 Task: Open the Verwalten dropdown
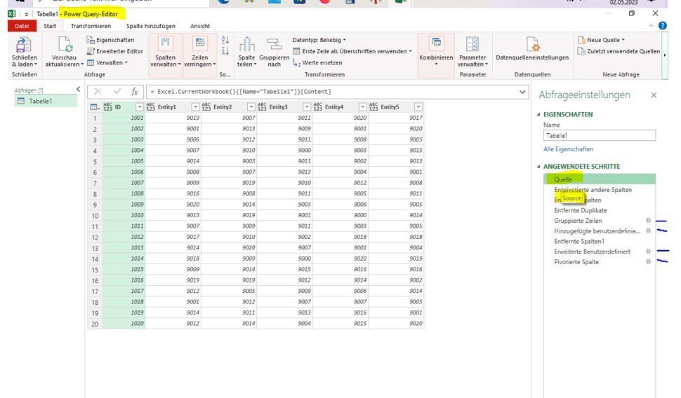107,62
